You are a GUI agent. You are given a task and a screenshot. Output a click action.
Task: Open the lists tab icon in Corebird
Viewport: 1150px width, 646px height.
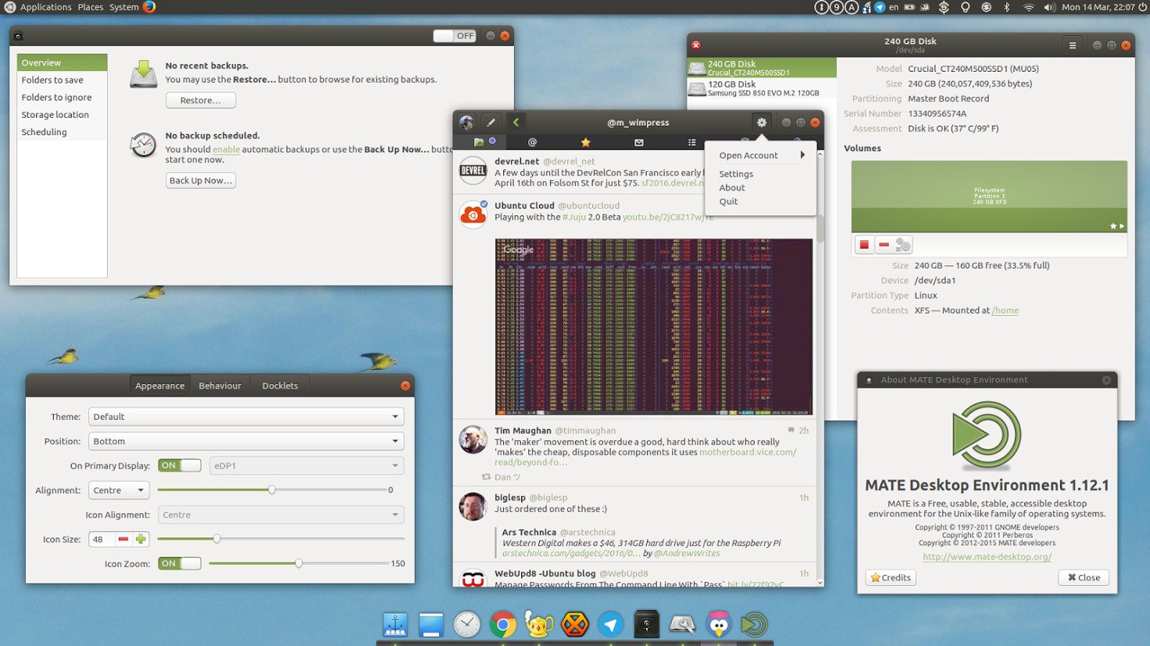pos(691,142)
